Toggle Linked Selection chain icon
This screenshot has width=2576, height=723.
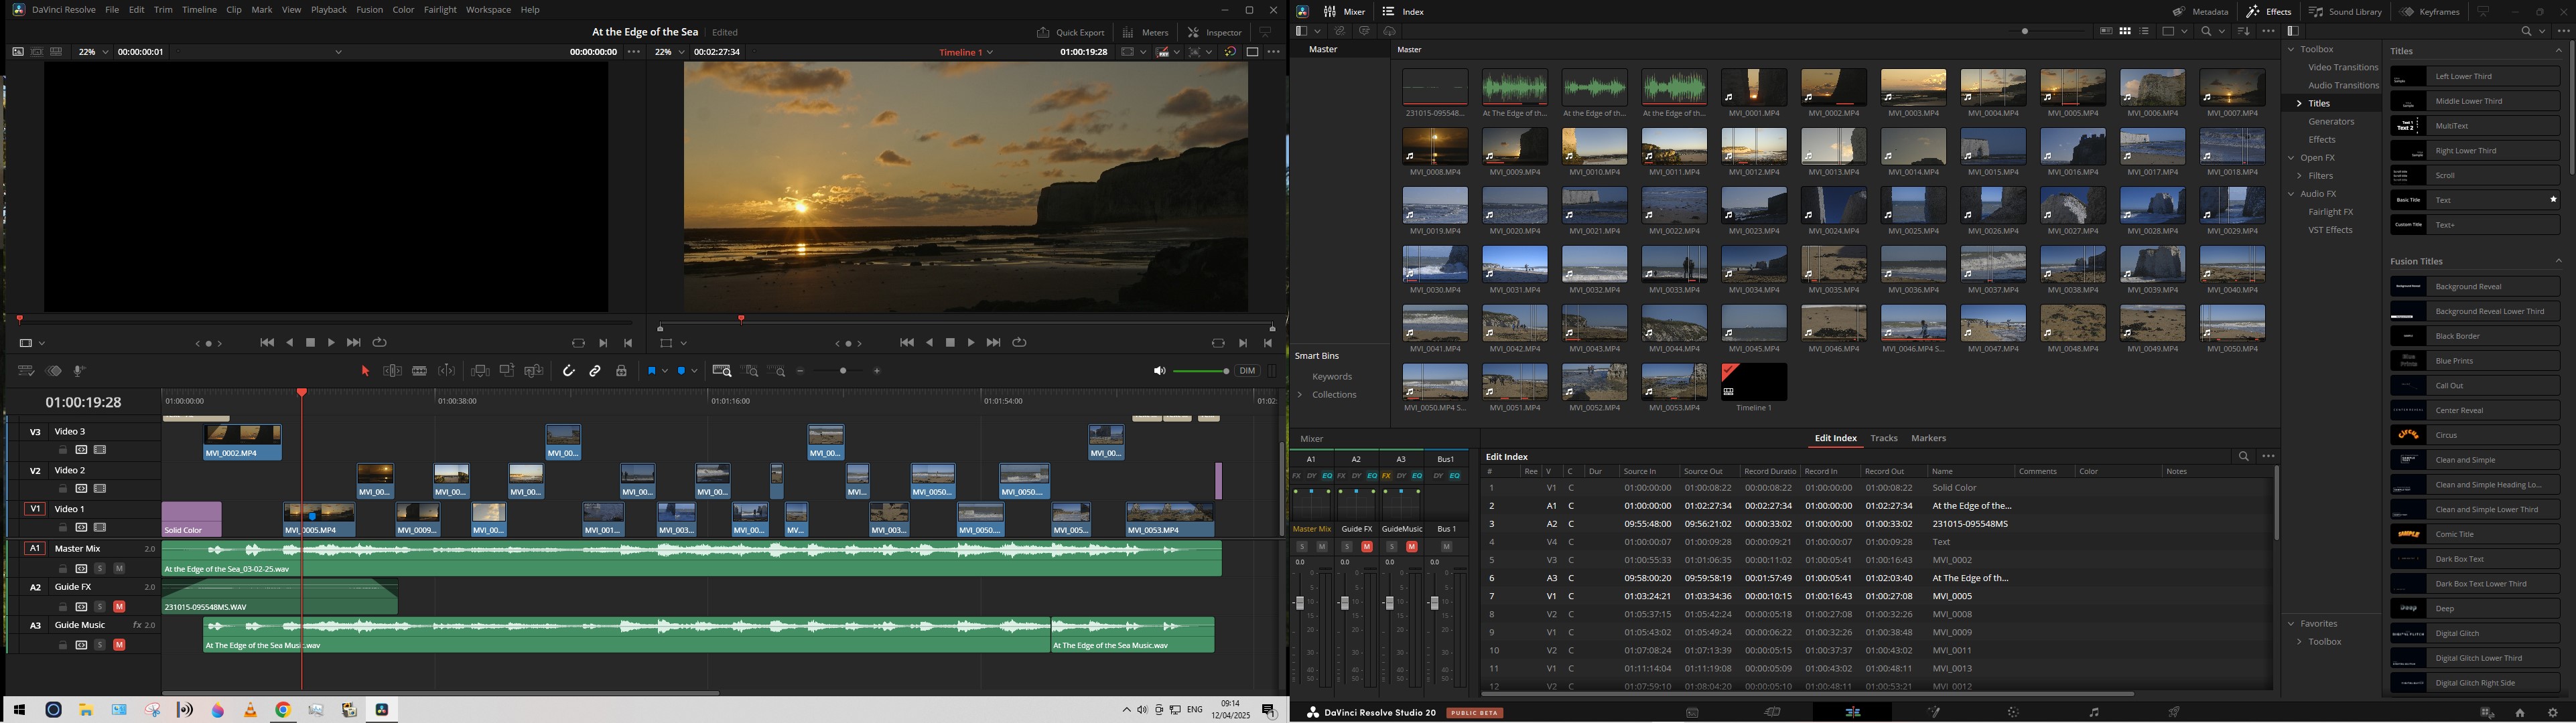coord(595,372)
